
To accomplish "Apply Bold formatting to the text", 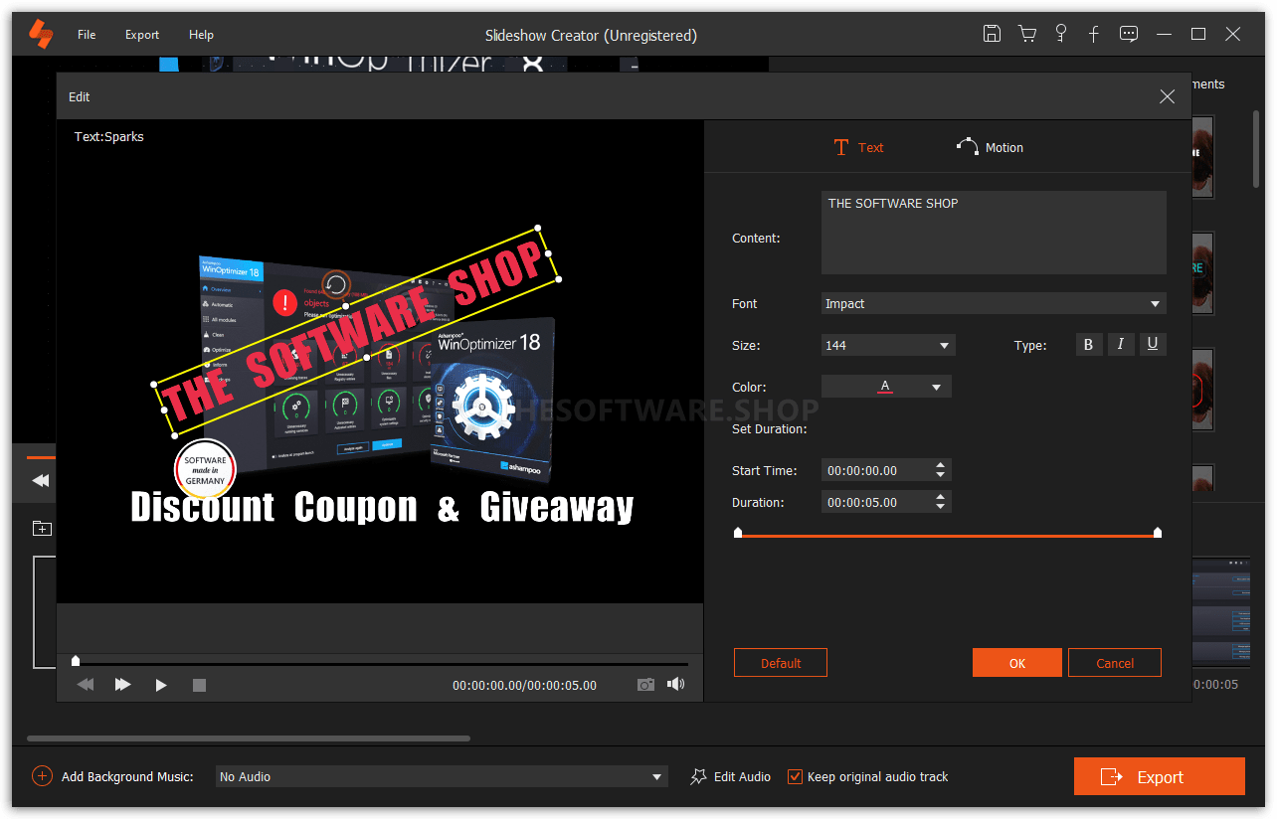I will tap(1089, 344).
